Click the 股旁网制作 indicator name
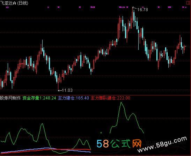 pos(10,98)
